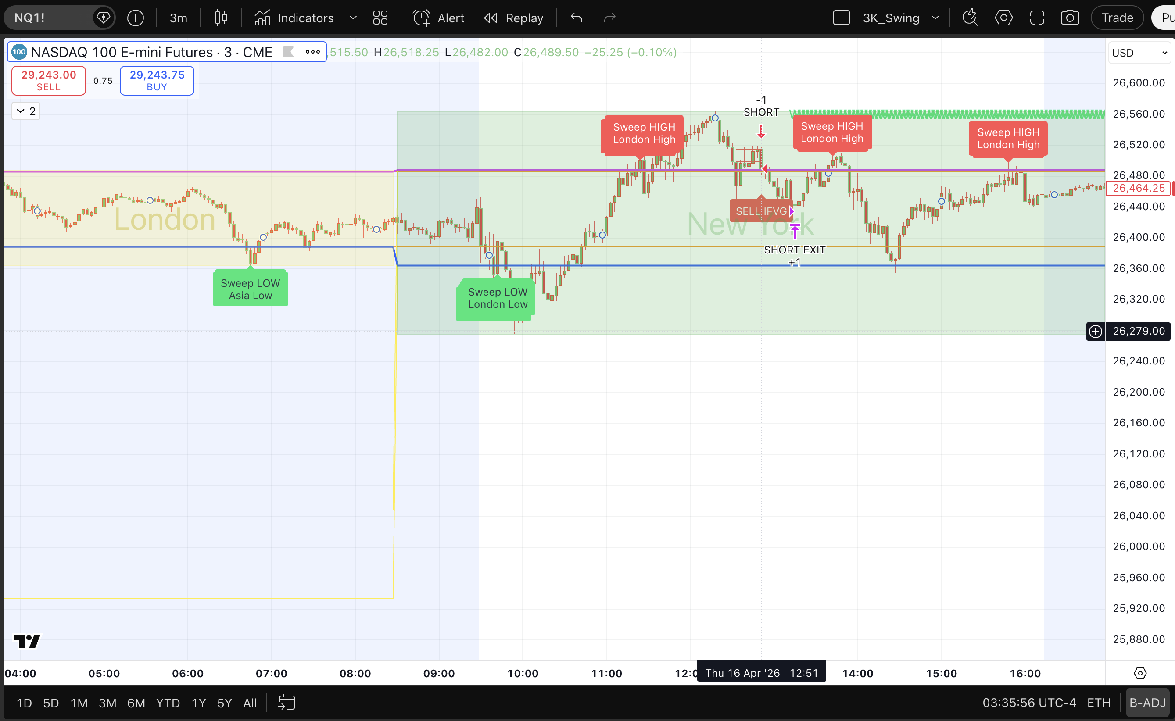
Task: Open the USD currency dropdown
Action: pyautogui.click(x=1139, y=53)
